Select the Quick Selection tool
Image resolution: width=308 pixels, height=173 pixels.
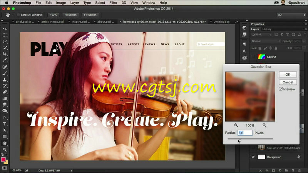click(5, 48)
